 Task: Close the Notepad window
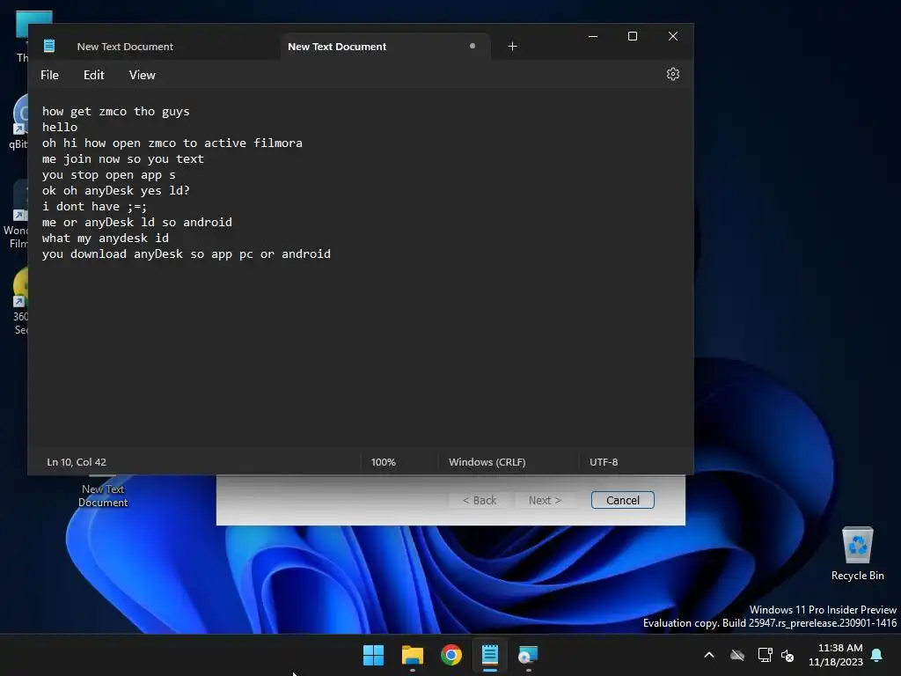tap(673, 36)
